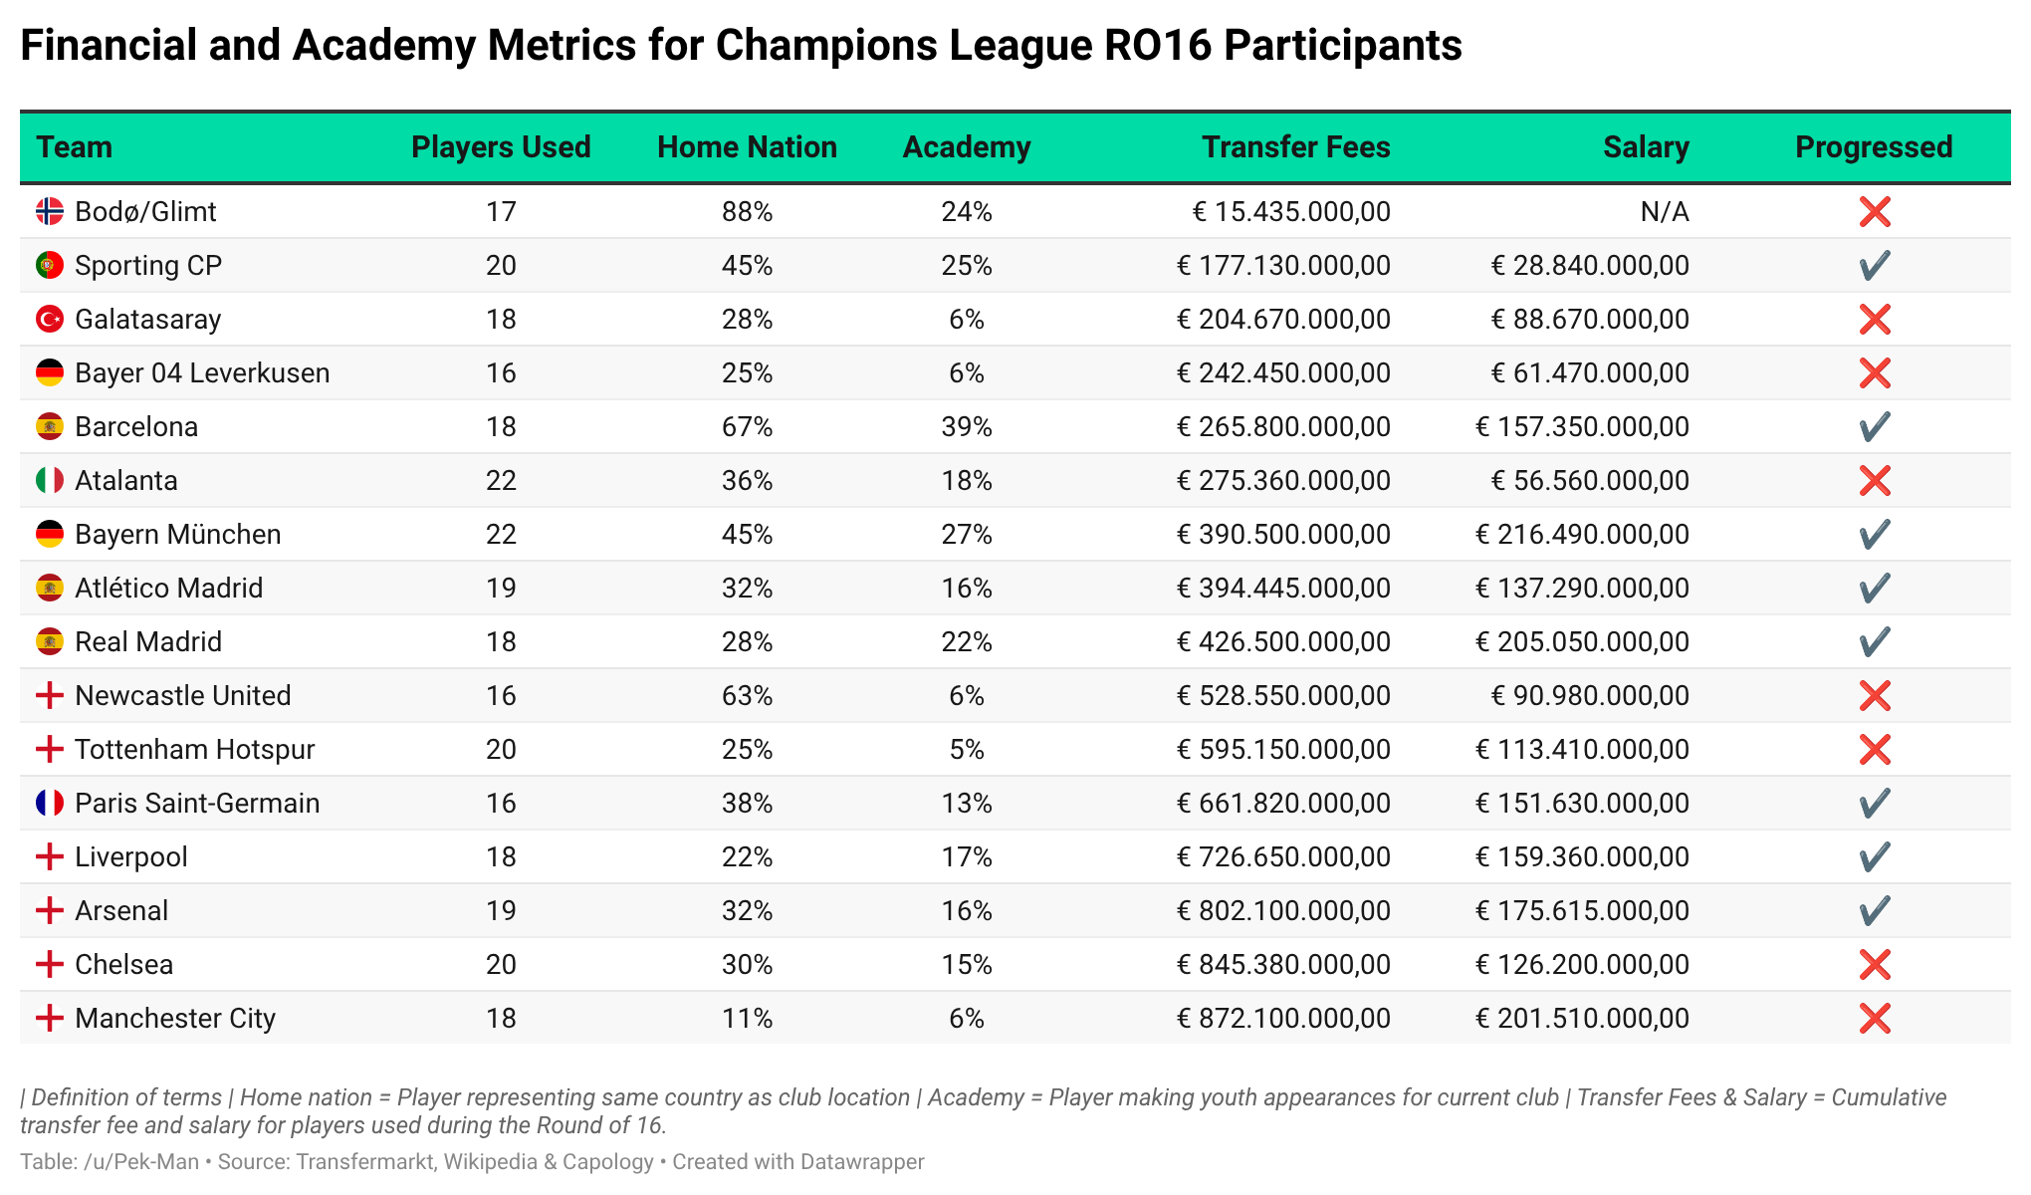Click the Norway flag beside Bodø/Glimt
The image size is (2031, 1195).
click(50, 211)
